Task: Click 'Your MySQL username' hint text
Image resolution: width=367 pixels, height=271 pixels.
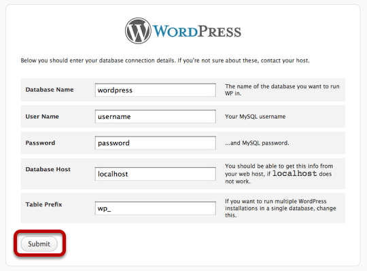Action: tap(255, 116)
